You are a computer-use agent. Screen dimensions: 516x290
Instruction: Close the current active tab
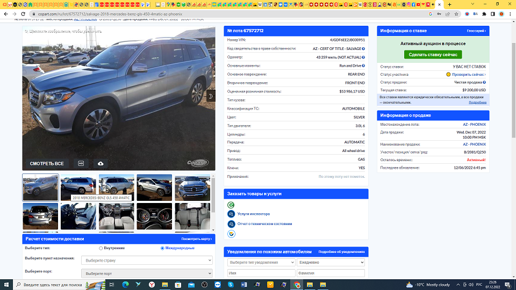(439, 5)
